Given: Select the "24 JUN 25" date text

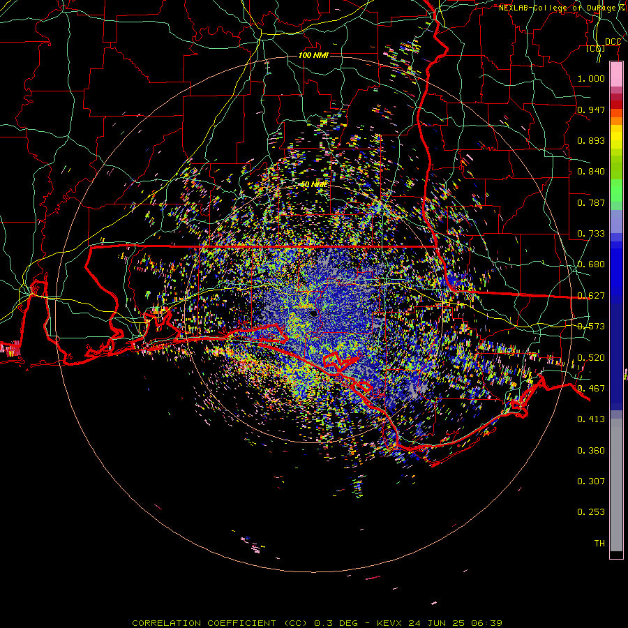Looking at the screenshot, I should pyautogui.click(x=437, y=623).
